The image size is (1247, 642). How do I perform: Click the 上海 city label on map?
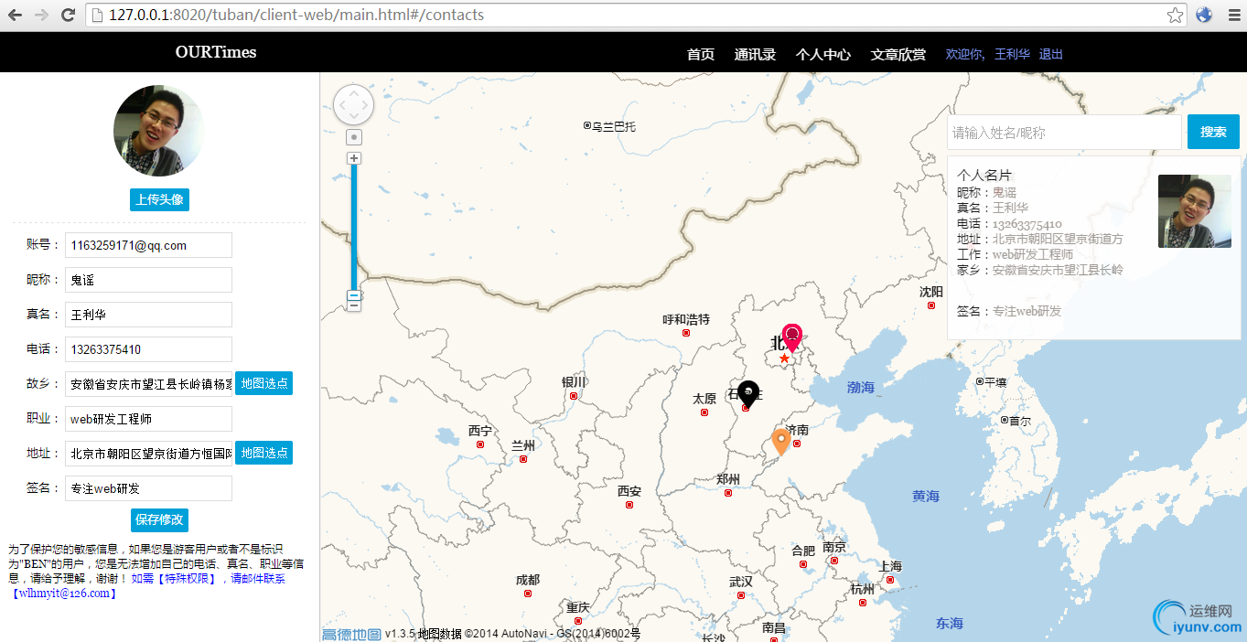coord(890,566)
